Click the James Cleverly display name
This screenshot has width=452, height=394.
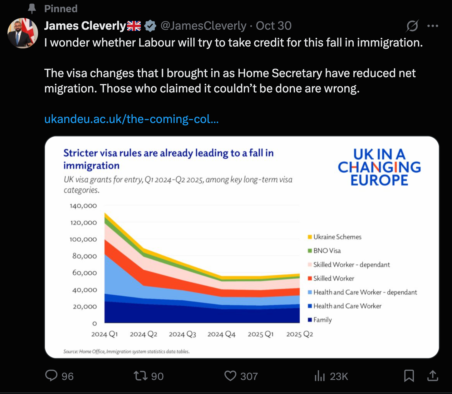[x=85, y=26]
